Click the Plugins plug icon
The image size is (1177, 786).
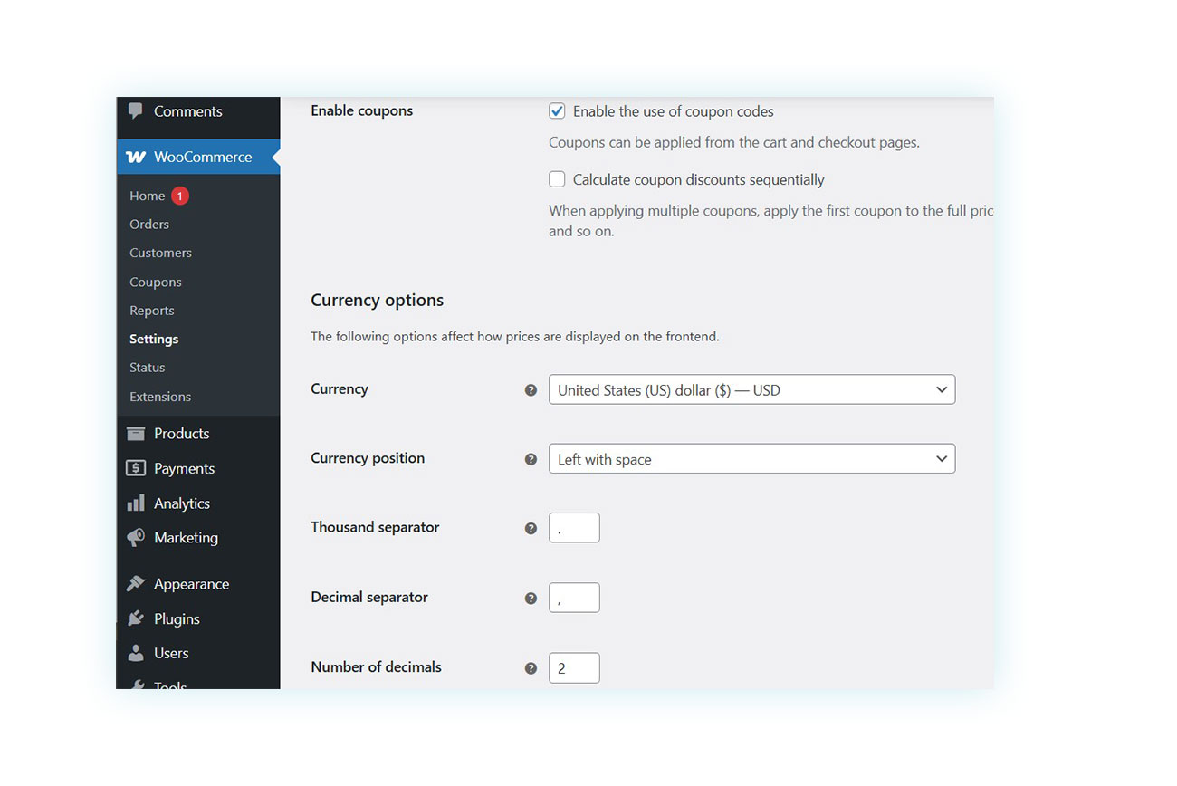pyautogui.click(x=136, y=618)
